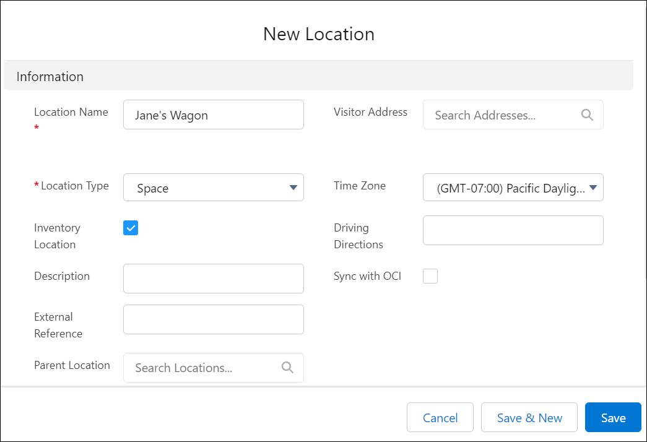The width and height of the screenshot is (647, 442).
Task: Click the Location Name input field
Action: pos(214,115)
